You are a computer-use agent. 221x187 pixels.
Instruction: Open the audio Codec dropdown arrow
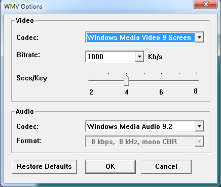tap(199, 126)
